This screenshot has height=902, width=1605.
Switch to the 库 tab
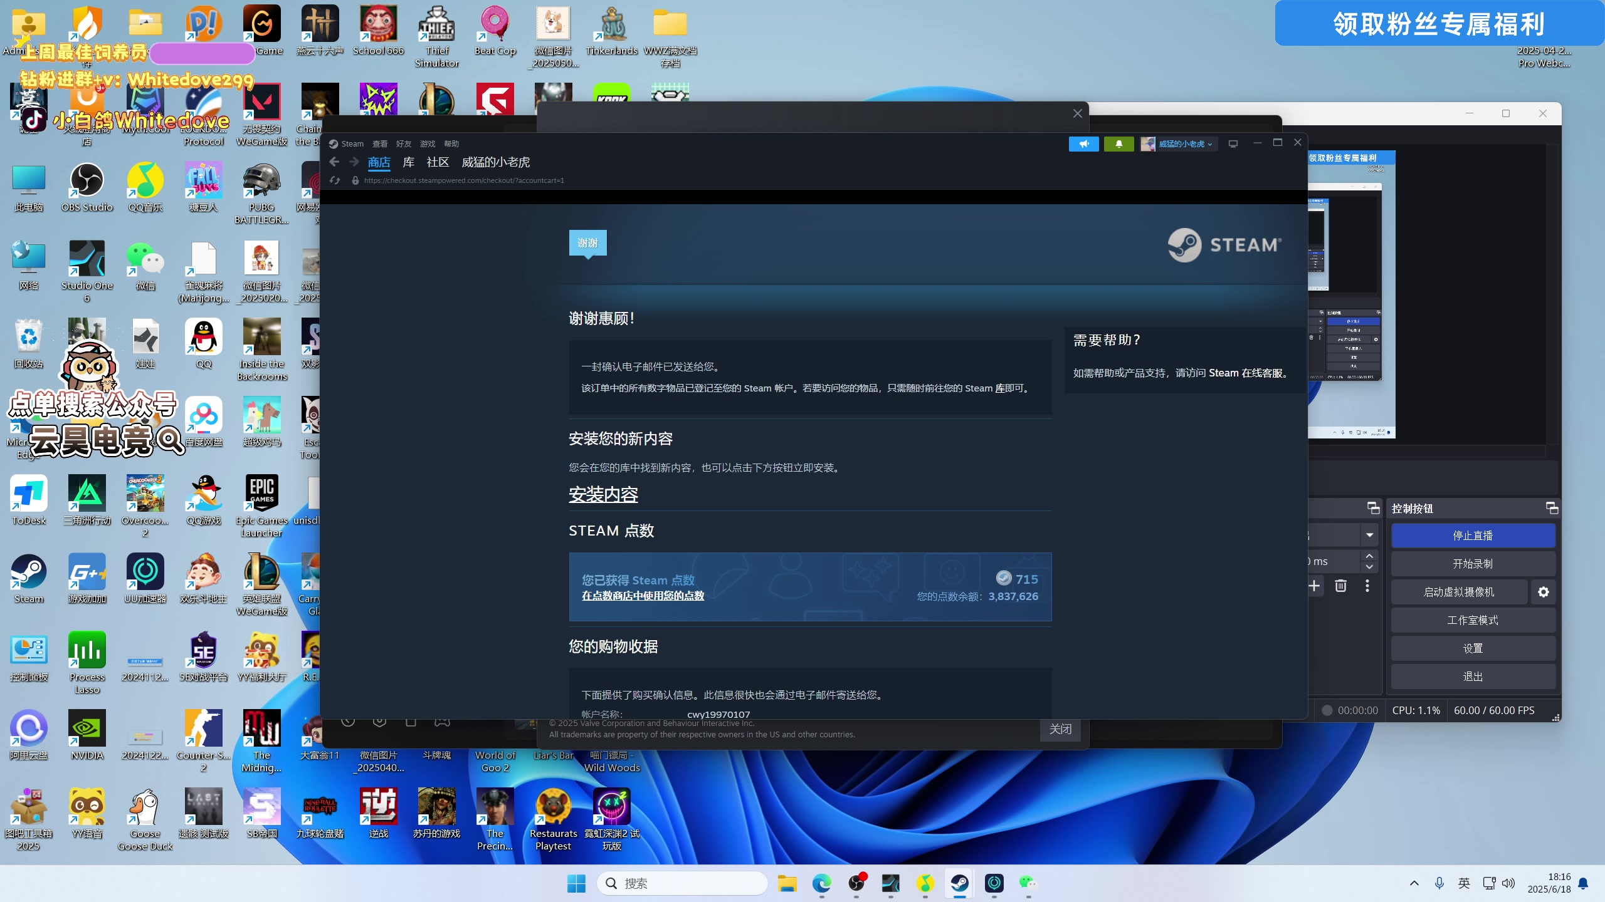pos(409,162)
